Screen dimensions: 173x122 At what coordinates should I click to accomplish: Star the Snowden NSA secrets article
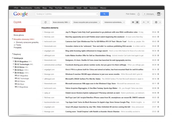point(43,46)
